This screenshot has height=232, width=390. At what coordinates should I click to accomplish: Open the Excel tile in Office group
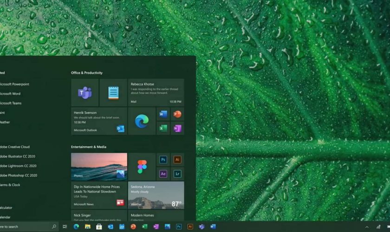[x=163, y=129]
